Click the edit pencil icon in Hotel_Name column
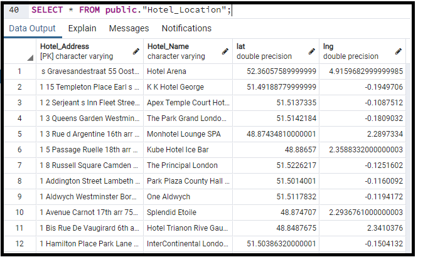 tap(225, 51)
